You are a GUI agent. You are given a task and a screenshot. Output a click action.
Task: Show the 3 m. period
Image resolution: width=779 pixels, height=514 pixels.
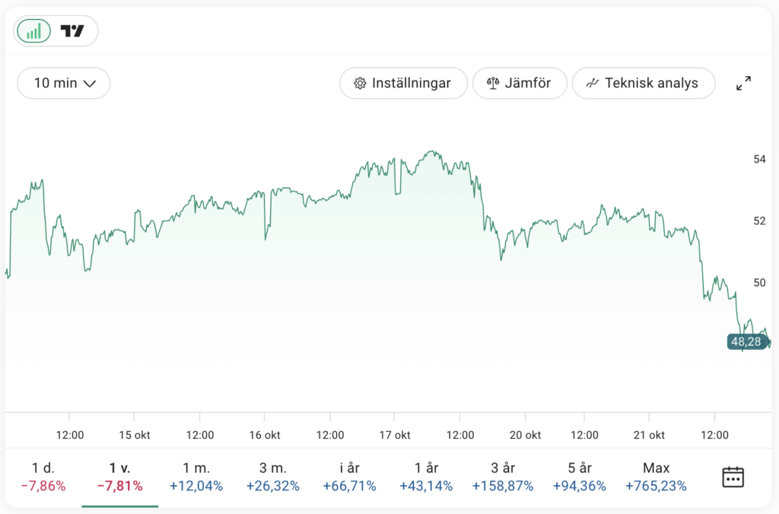point(272,477)
